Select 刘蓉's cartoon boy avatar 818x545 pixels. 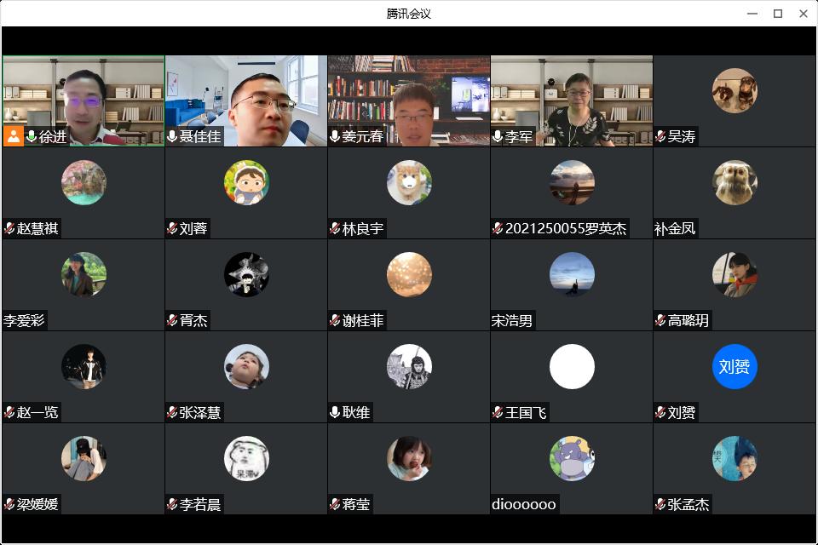246,182
